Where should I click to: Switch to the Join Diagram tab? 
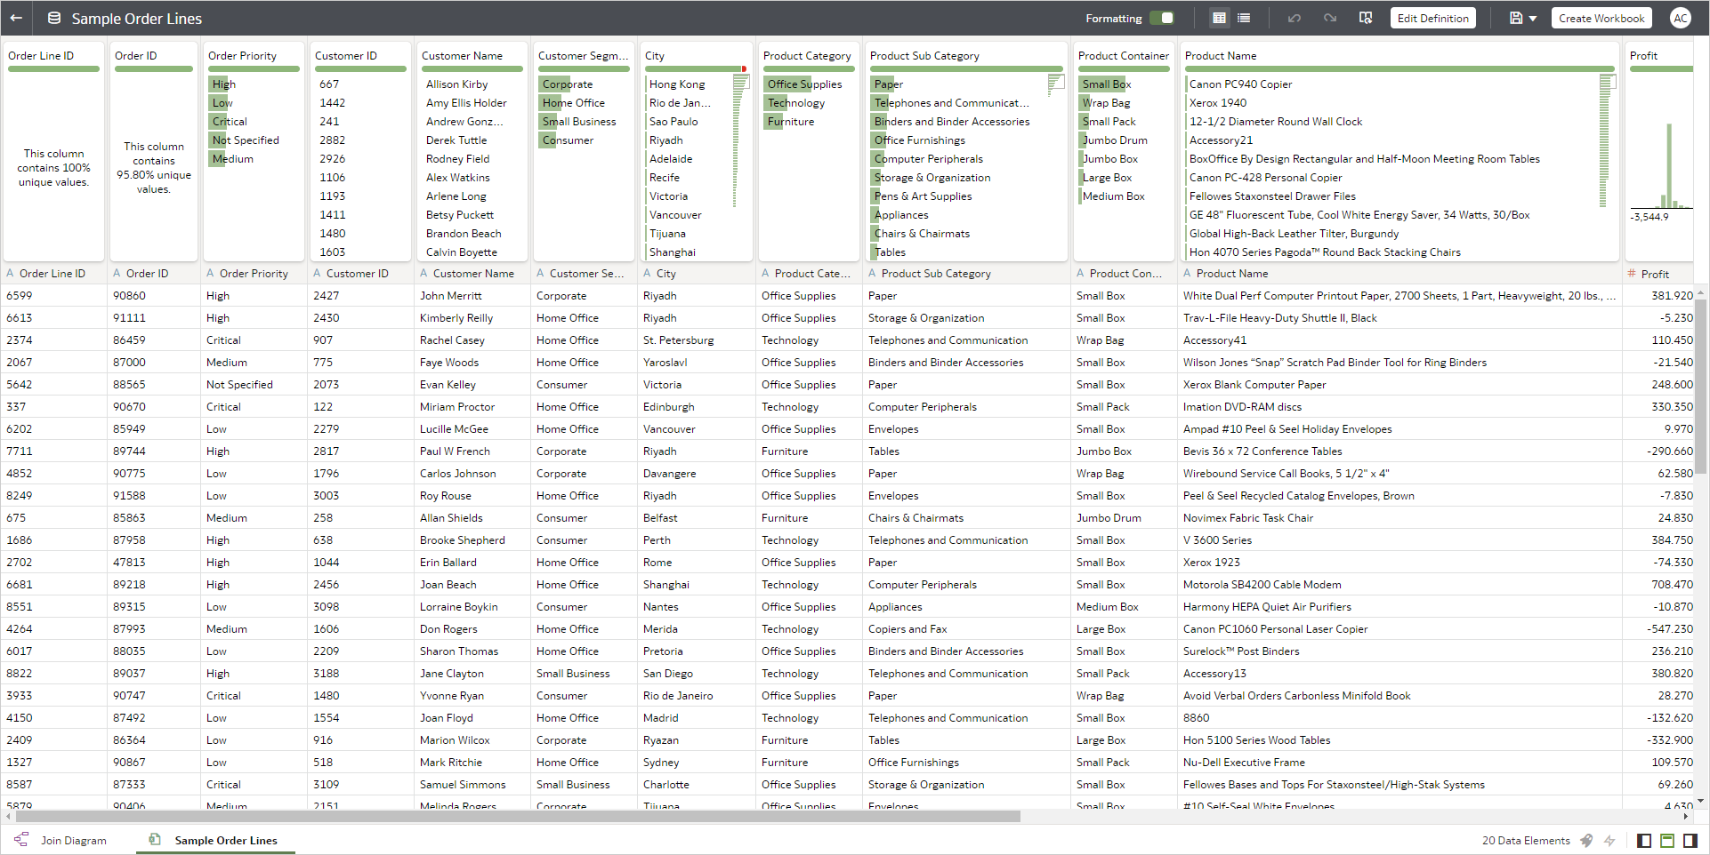[74, 840]
